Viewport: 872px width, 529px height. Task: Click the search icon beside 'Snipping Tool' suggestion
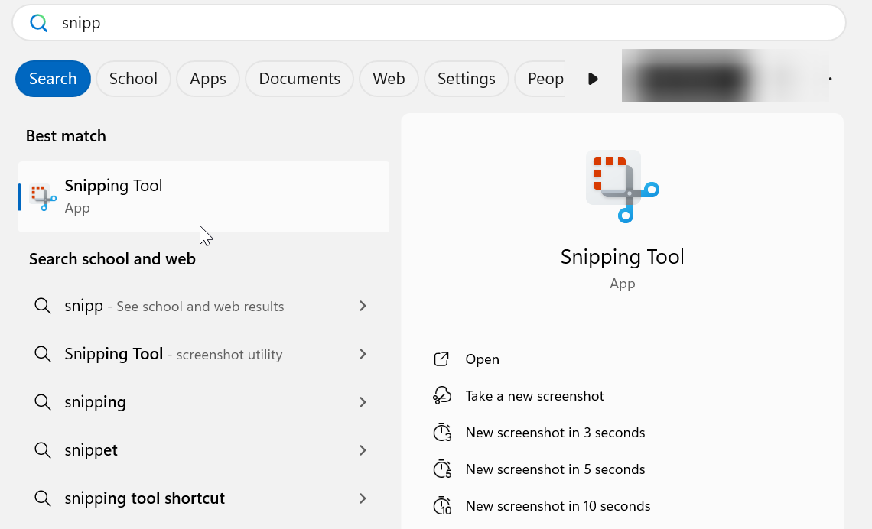tap(43, 354)
